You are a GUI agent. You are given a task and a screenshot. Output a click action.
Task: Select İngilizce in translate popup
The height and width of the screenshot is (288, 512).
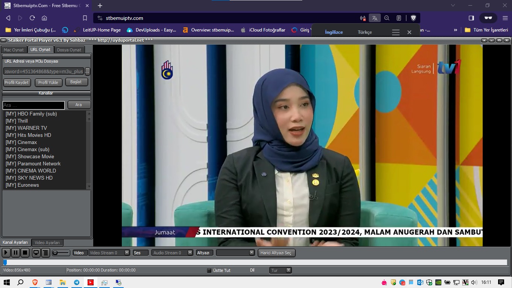(x=334, y=32)
